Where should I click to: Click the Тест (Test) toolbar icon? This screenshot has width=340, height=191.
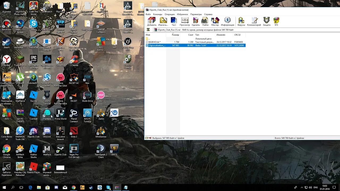(x=174, y=21)
